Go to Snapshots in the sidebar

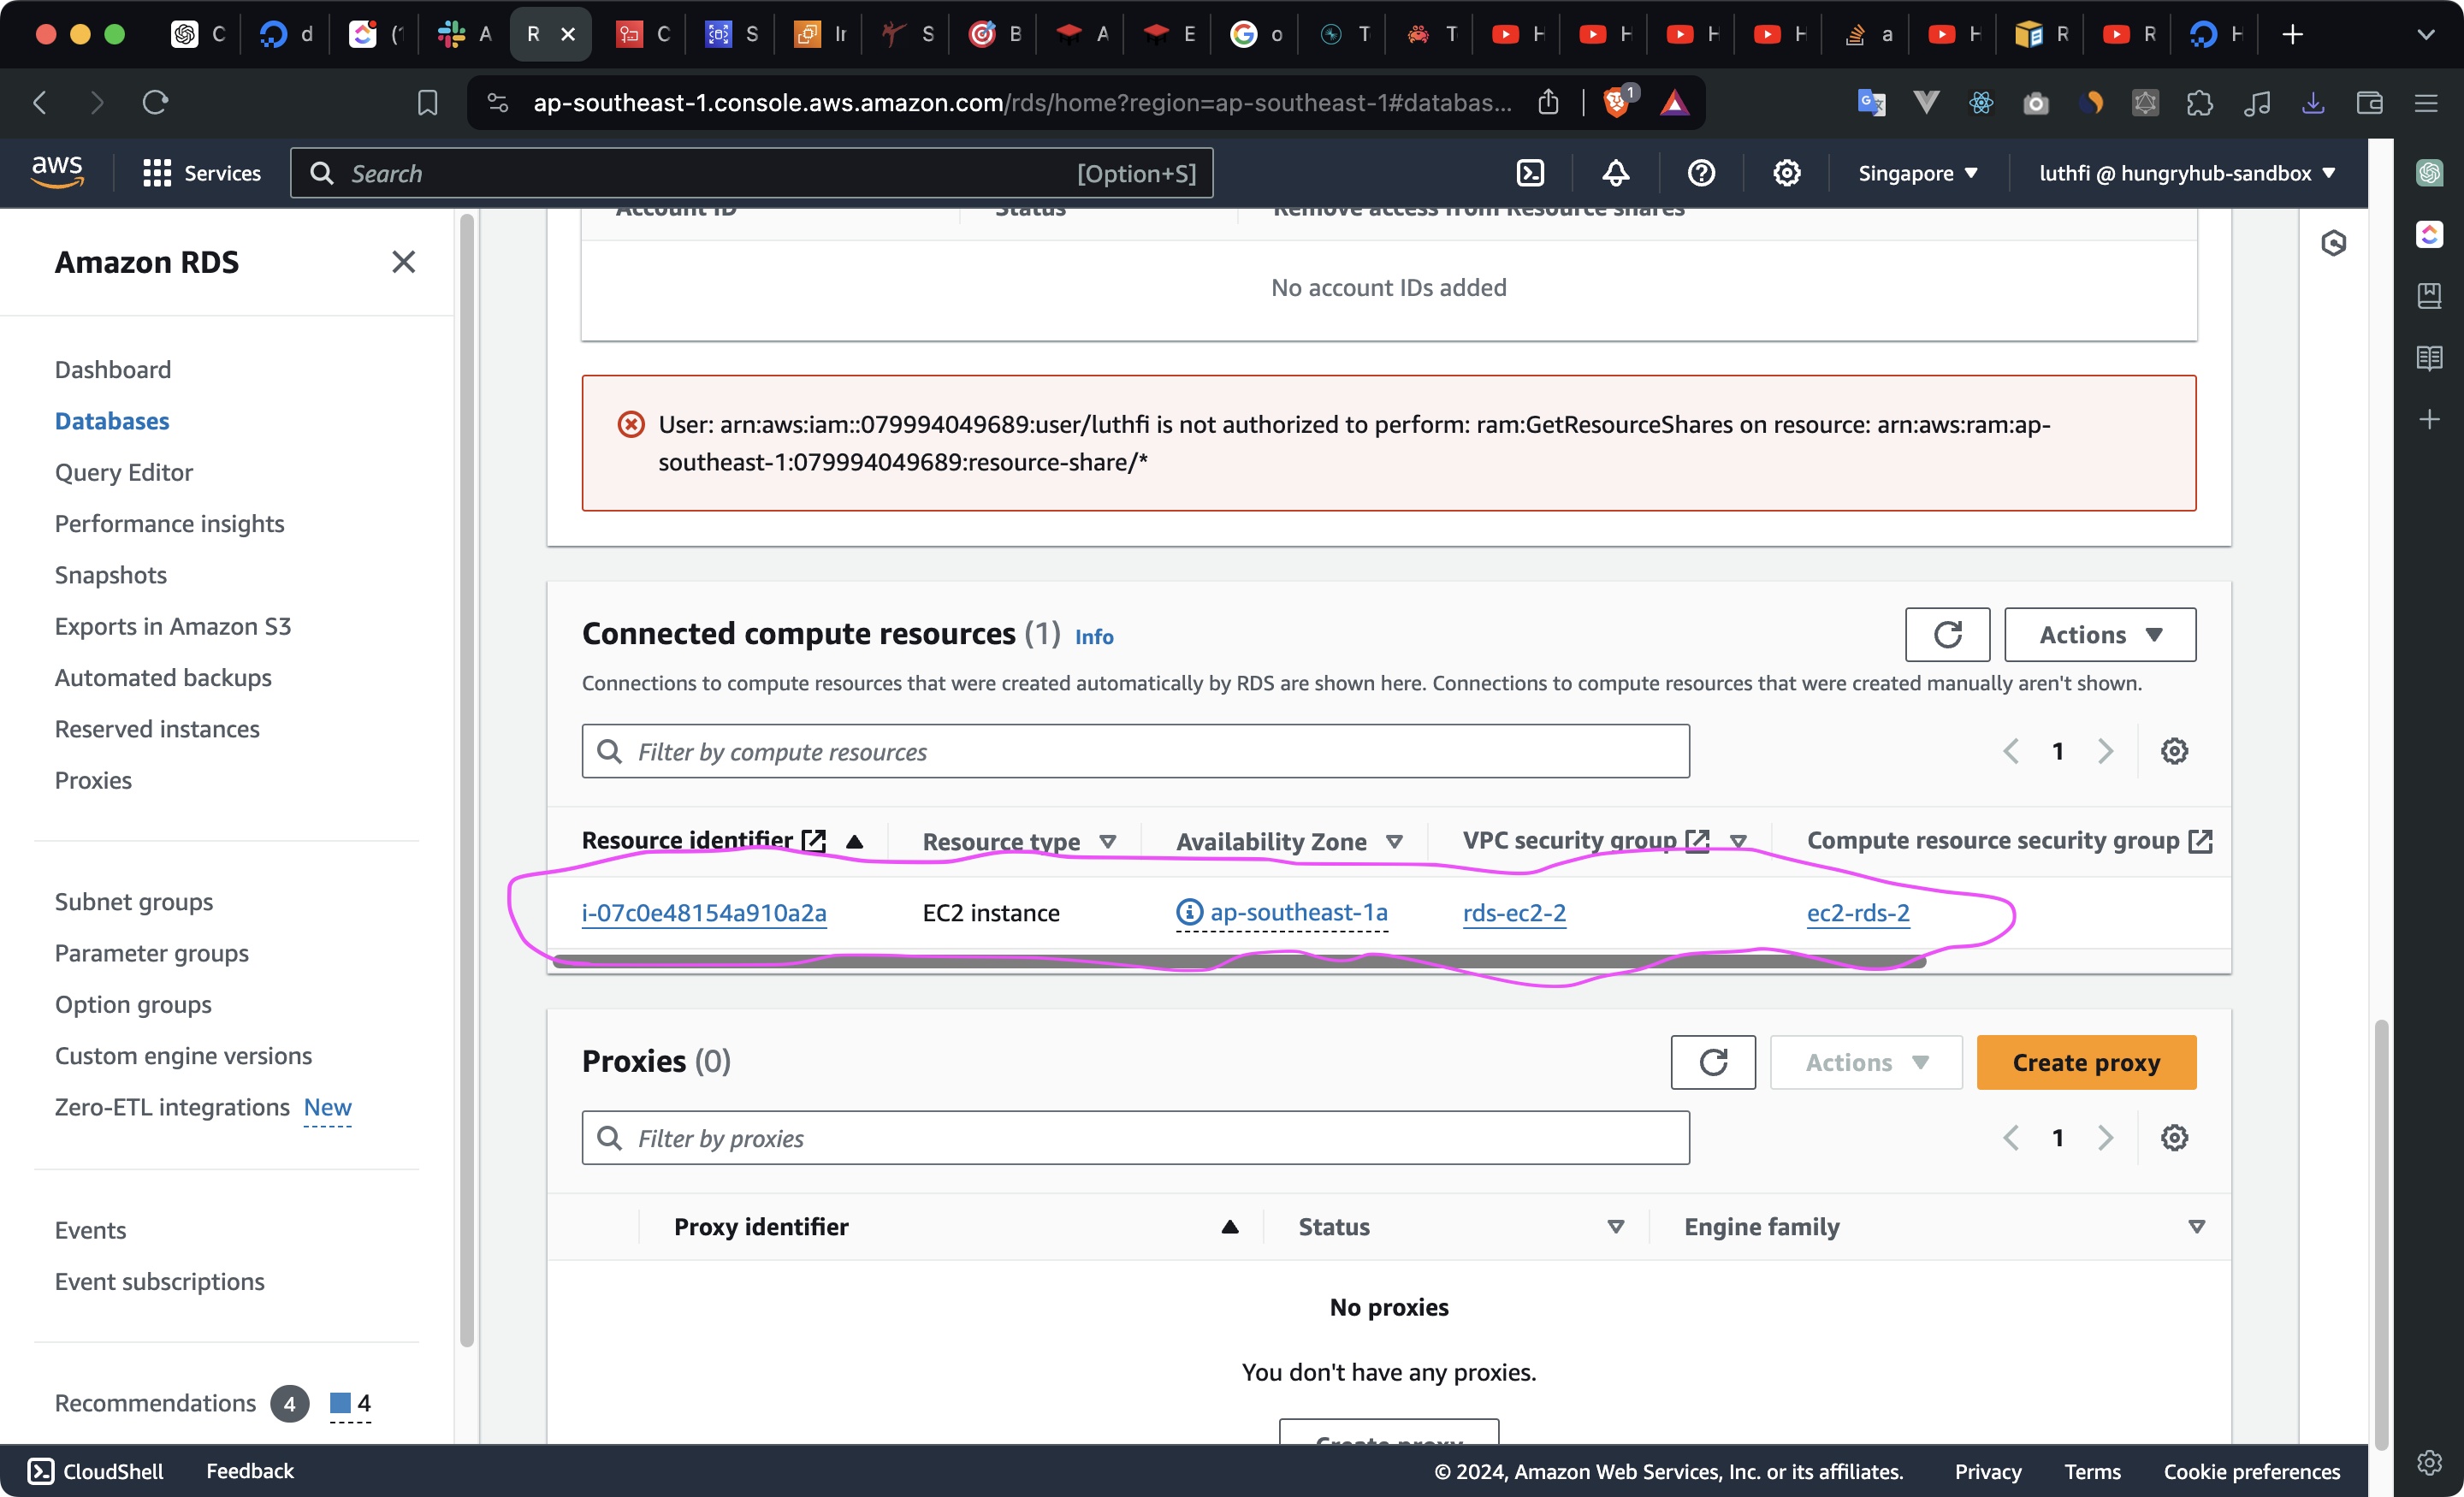click(111, 575)
